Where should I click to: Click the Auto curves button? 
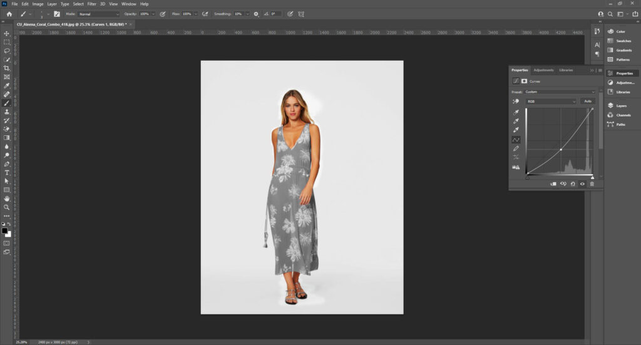588,101
